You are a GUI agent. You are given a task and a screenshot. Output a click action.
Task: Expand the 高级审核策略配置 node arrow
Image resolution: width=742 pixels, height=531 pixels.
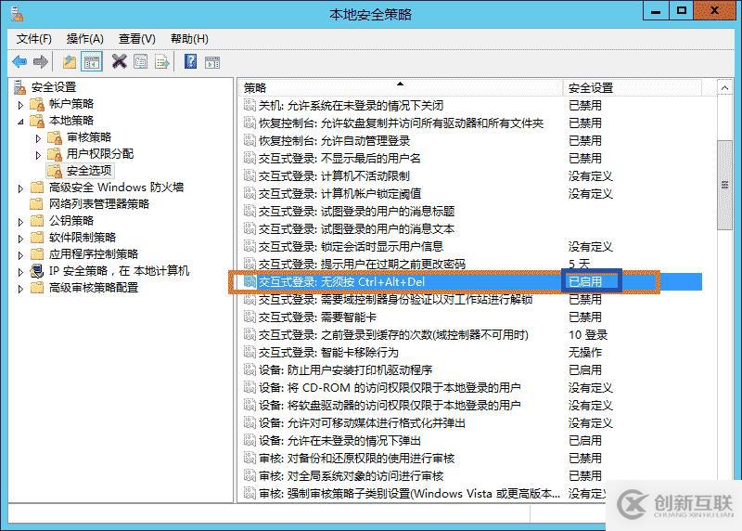[20, 289]
